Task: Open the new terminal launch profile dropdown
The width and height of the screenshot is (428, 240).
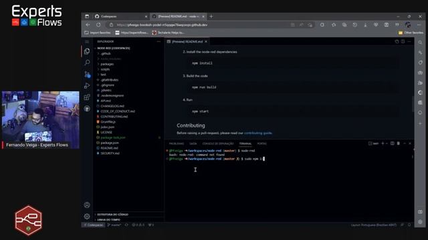Action: (387, 143)
